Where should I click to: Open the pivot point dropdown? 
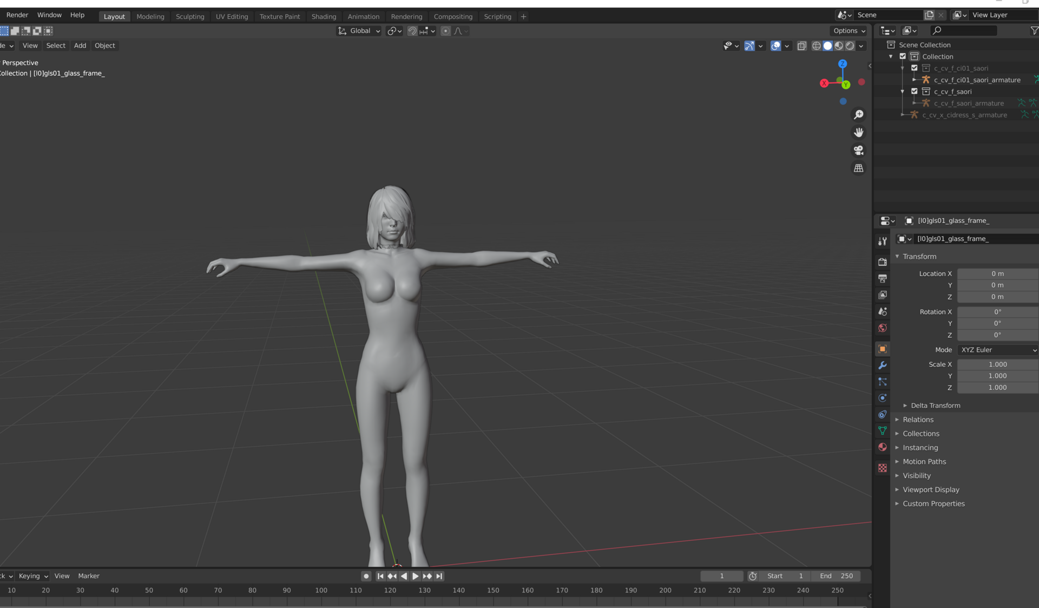394,31
